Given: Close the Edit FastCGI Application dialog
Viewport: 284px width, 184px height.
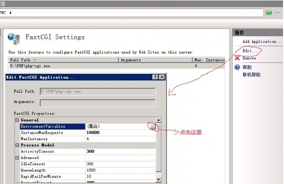Looking at the screenshot, I should point(162,77).
